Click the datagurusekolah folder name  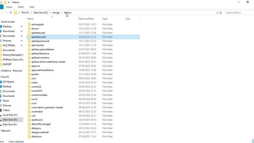40,132
